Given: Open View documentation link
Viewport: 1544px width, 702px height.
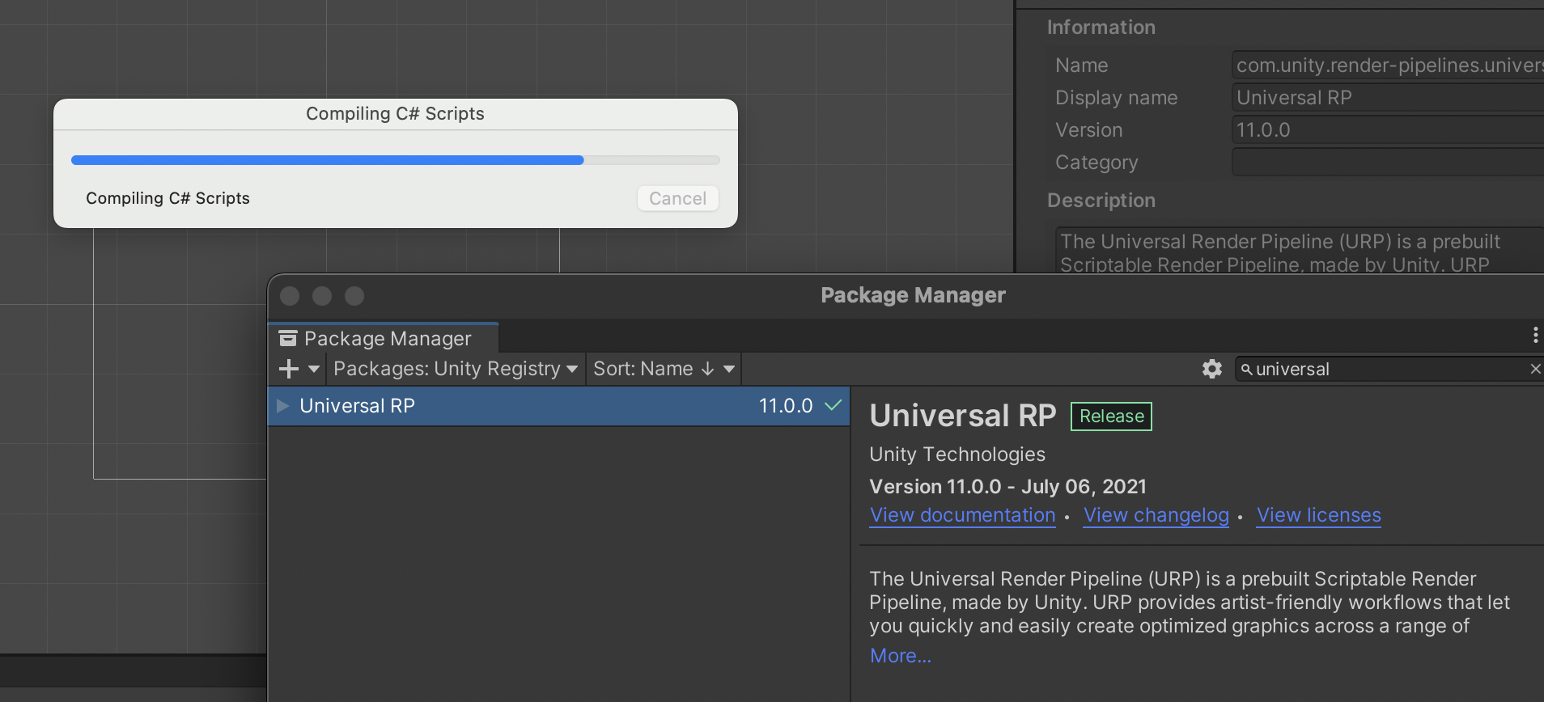Looking at the screenshot, I should coord(962,515).
